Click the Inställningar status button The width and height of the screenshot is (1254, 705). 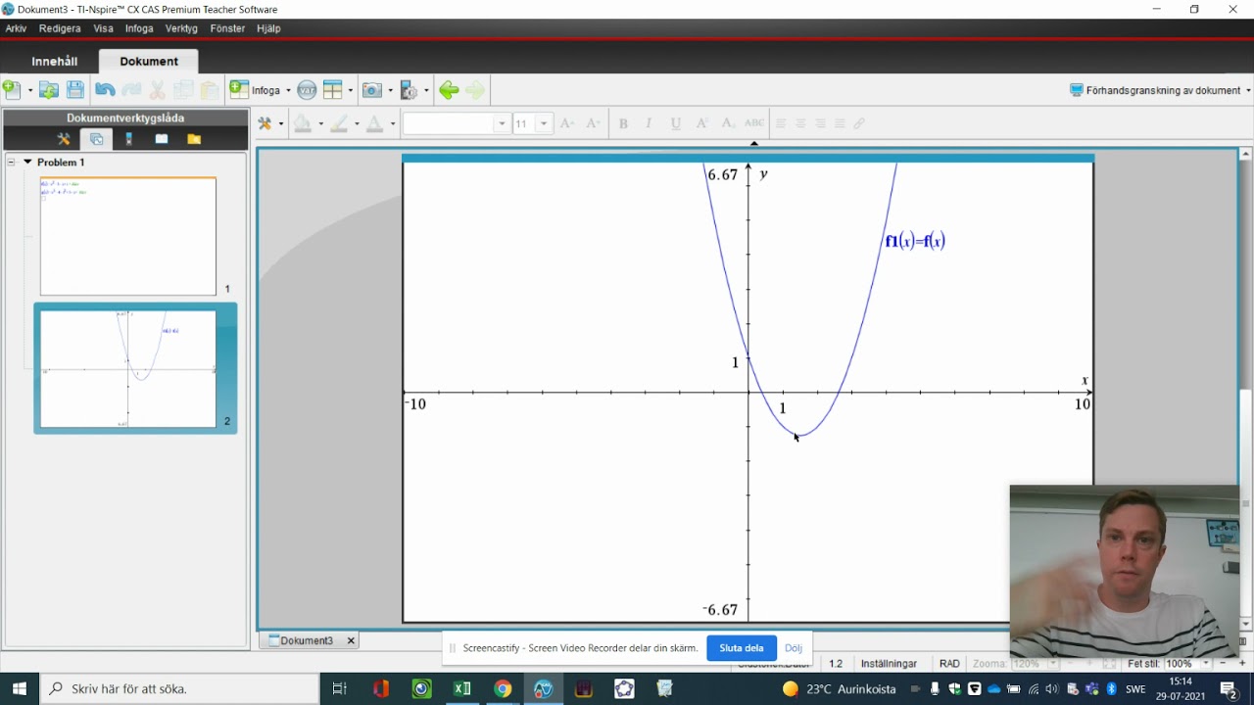tap(889, 663)
